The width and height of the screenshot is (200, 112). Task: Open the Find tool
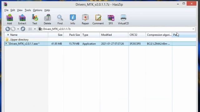click(60, 19)
